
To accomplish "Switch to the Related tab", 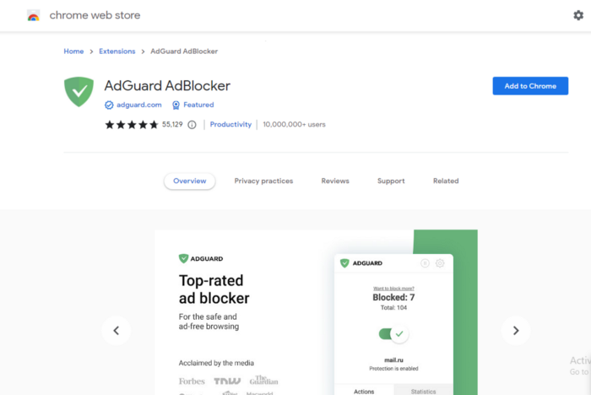I will 446,181.
